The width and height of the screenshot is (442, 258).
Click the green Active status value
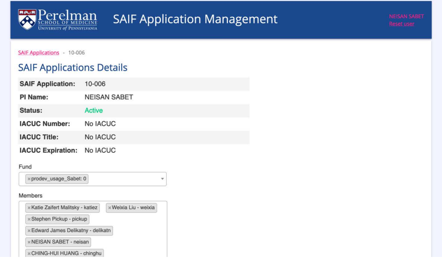(93, 111)
